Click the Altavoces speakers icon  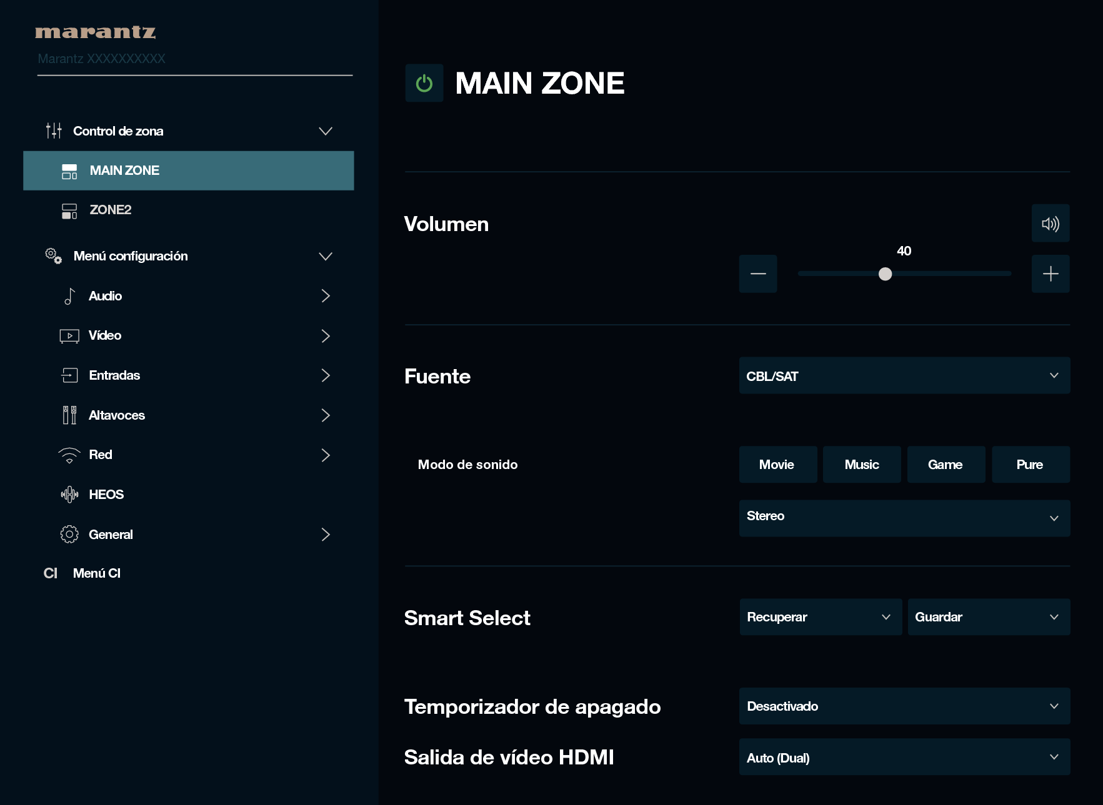[69, 415]
